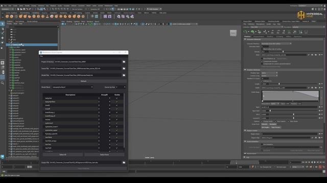
Task: Open Descriptions menu in XGen panel
Action: click(260, 24)
